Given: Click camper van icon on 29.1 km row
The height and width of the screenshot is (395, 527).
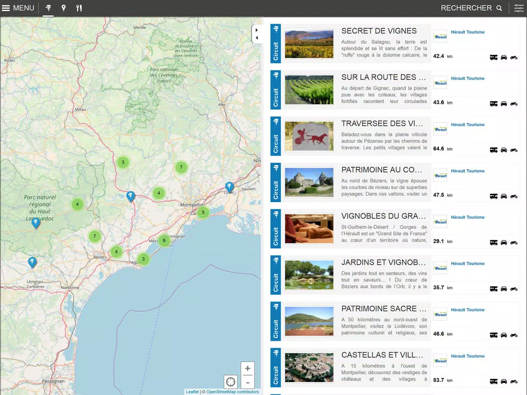Looking at the screenshot, I should point(494,243).
